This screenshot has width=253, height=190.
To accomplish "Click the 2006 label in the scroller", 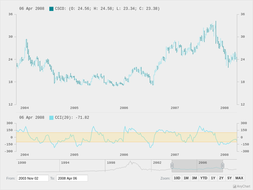I will (203, 163).
